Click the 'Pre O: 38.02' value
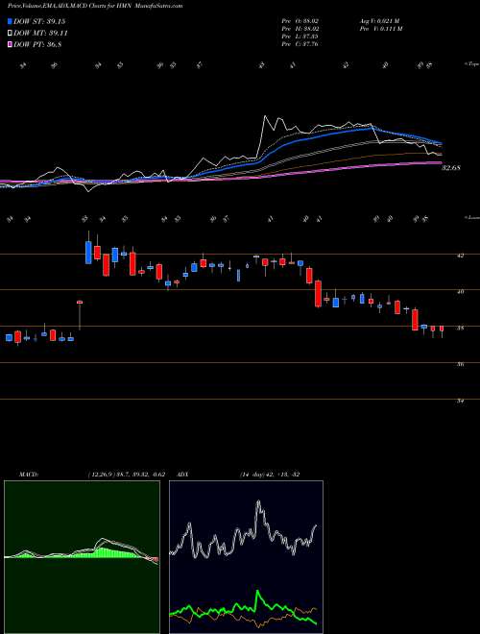The image size is (480, 634). click(300, 20)
